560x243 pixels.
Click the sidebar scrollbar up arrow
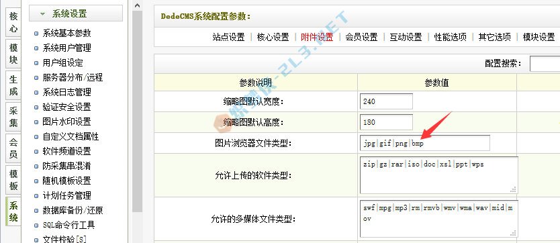[138, 5]
